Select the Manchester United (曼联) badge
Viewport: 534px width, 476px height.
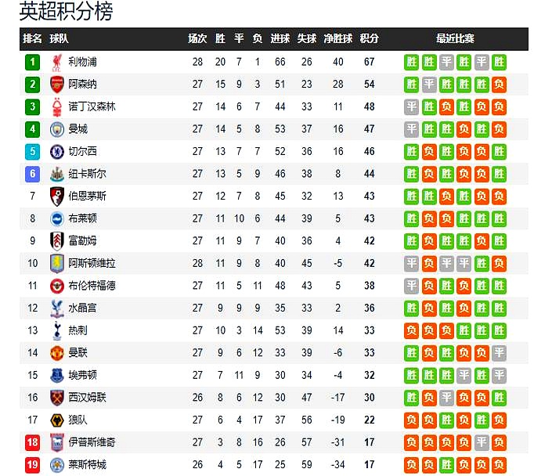[x=56, y=353]
